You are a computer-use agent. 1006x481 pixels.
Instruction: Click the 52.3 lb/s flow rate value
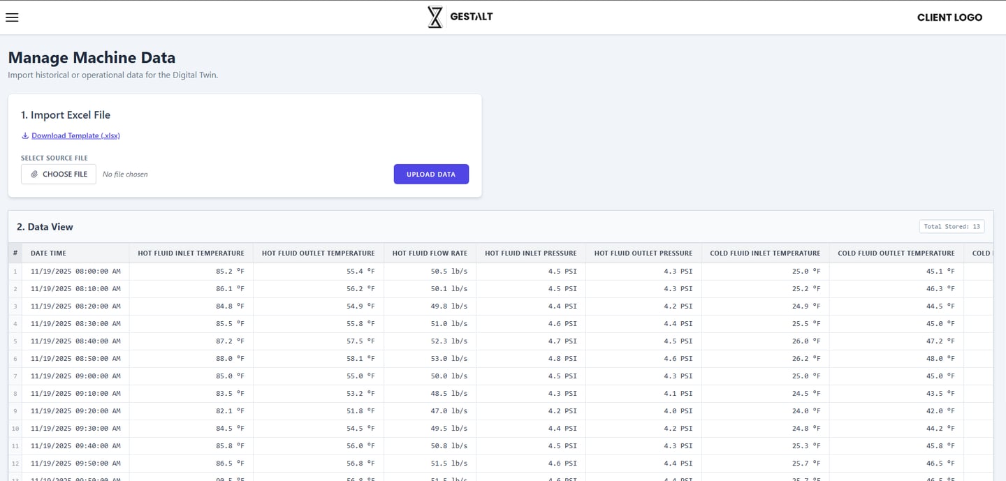point(449,341)
